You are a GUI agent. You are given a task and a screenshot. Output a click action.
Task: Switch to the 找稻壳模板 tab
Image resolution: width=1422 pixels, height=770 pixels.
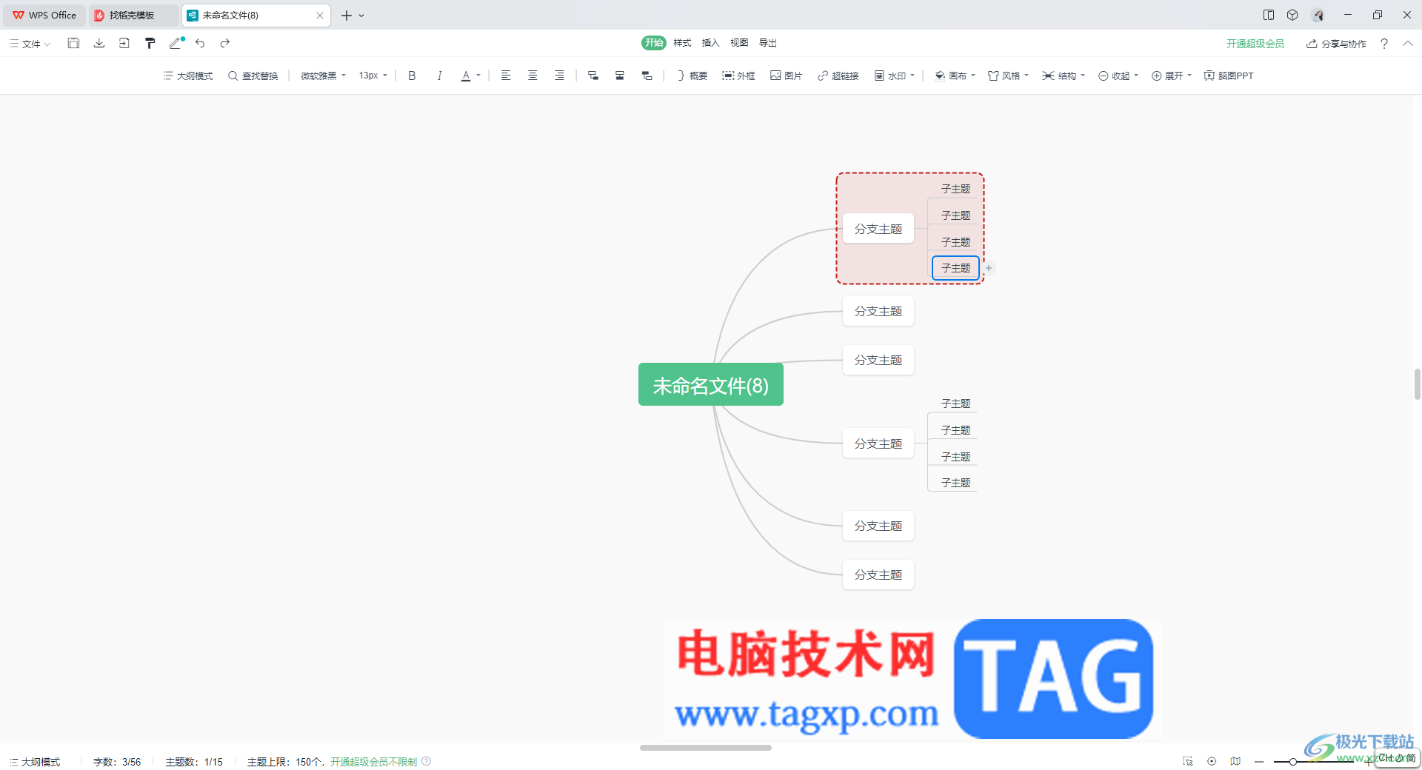coord(133,15)
